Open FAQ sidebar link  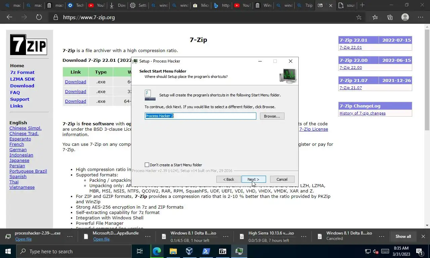coord(15,92)
